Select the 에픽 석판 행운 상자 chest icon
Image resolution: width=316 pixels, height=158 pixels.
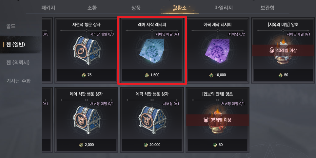[152, 120]
